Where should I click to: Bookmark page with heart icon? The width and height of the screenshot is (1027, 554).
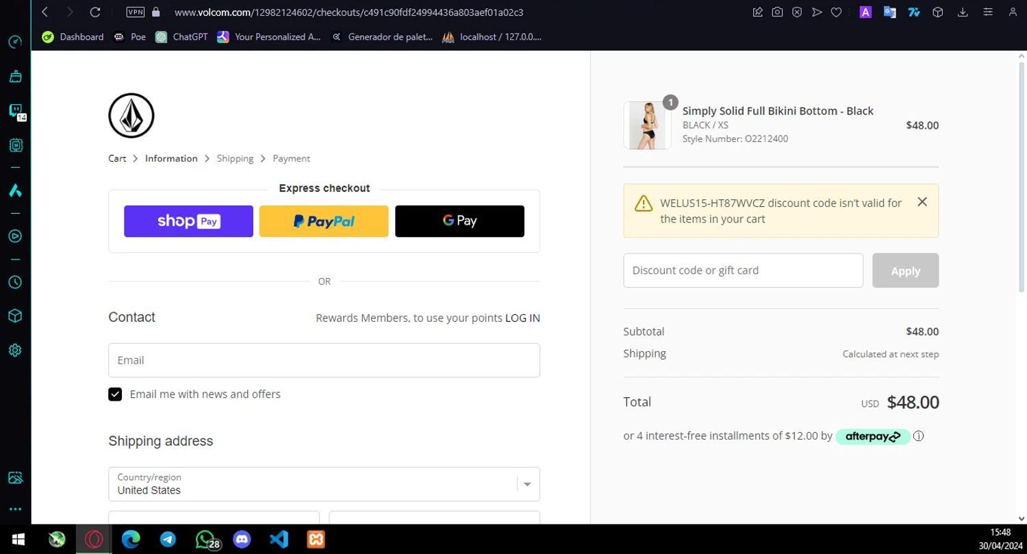pos(836,12)
